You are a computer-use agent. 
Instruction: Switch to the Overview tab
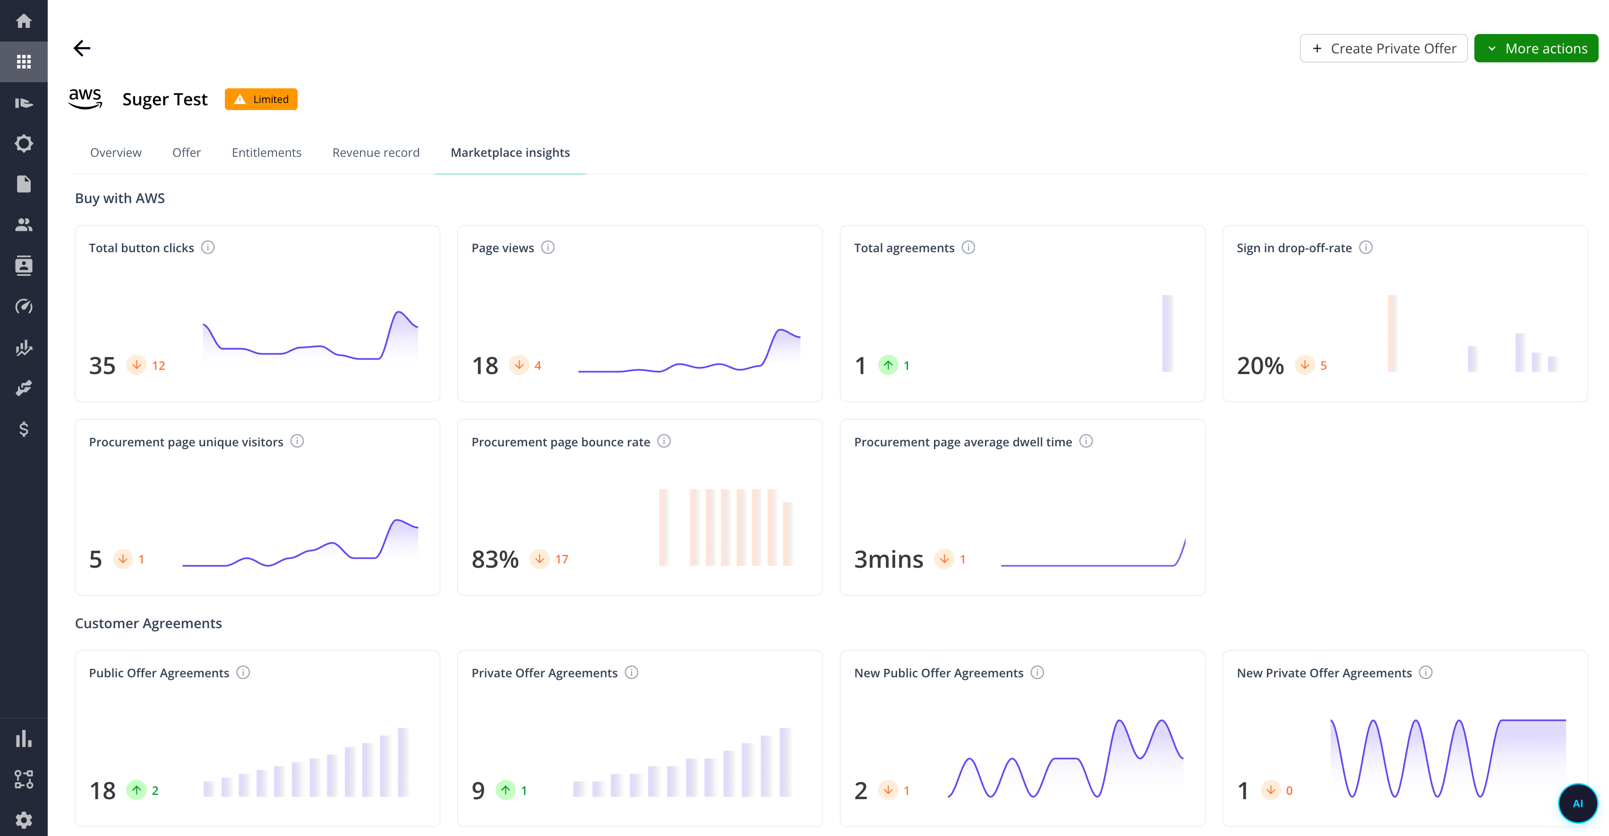click(116, 153)
